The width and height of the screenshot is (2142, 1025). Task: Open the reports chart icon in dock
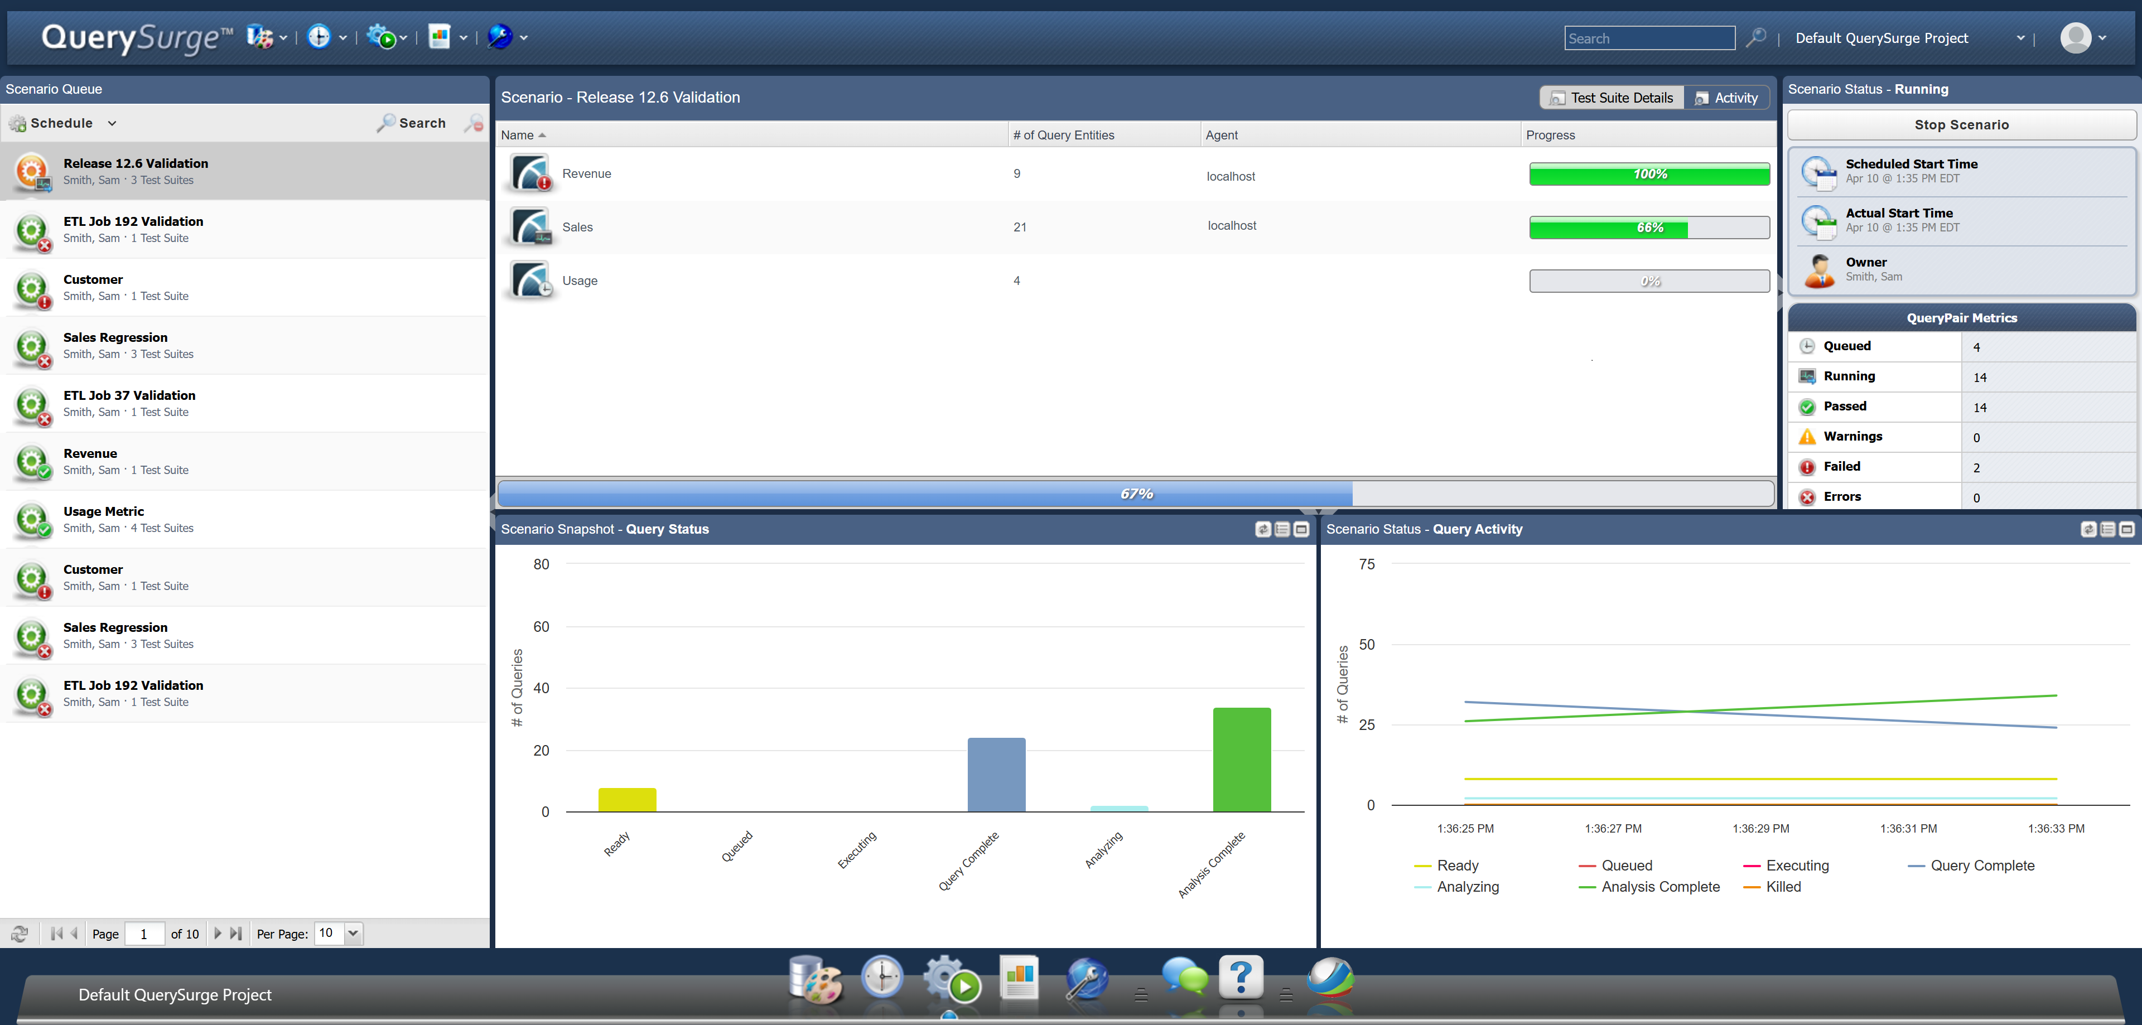coord(1020,977)
